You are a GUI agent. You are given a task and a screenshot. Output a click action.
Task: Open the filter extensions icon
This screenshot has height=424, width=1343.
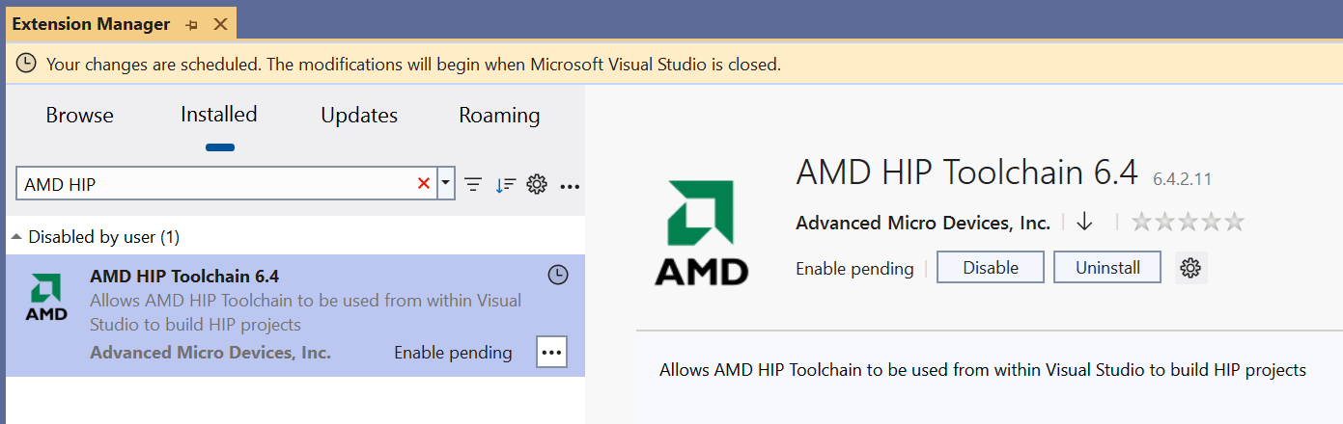[x=473, y=184]
